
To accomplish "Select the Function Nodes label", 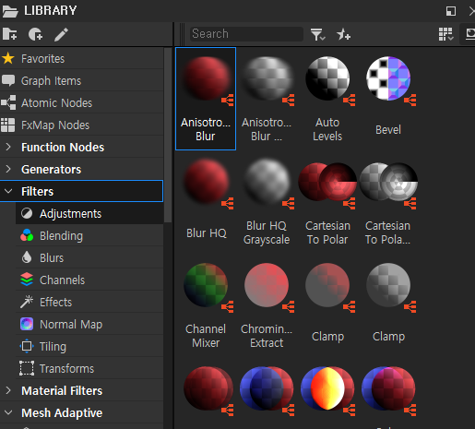I will coord(63,148).
